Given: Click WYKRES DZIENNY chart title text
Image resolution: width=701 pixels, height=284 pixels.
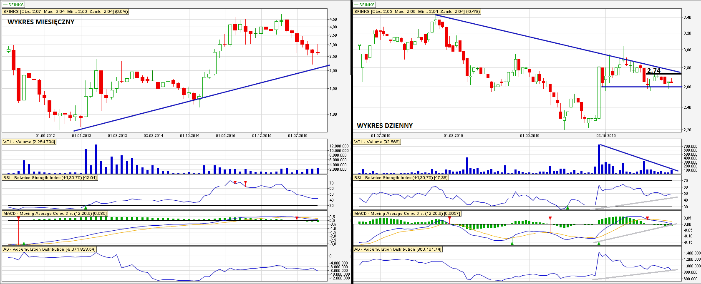Looking at the screenshot, I should pos(385,125).
